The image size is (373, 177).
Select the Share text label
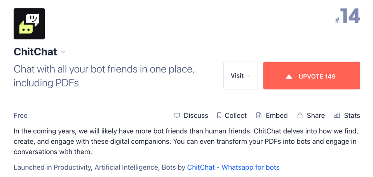coord(315,115)
